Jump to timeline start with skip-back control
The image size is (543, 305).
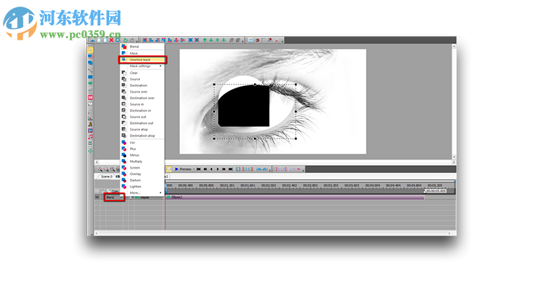point(198,169)
